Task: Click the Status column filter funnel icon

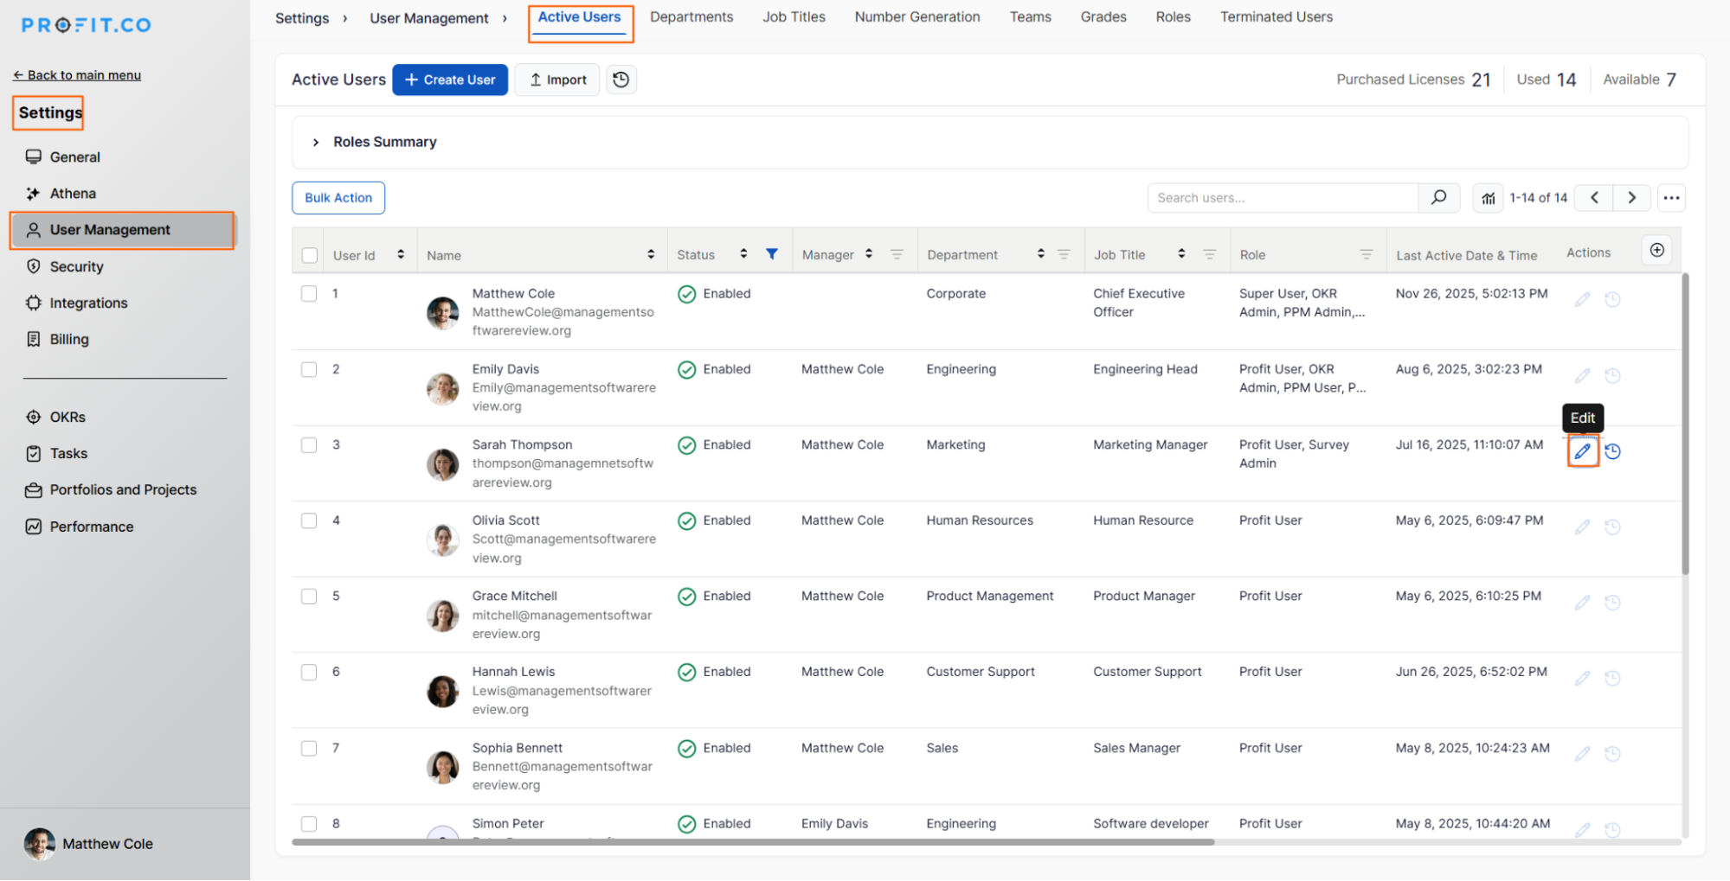Action: (x=771, y=254)
